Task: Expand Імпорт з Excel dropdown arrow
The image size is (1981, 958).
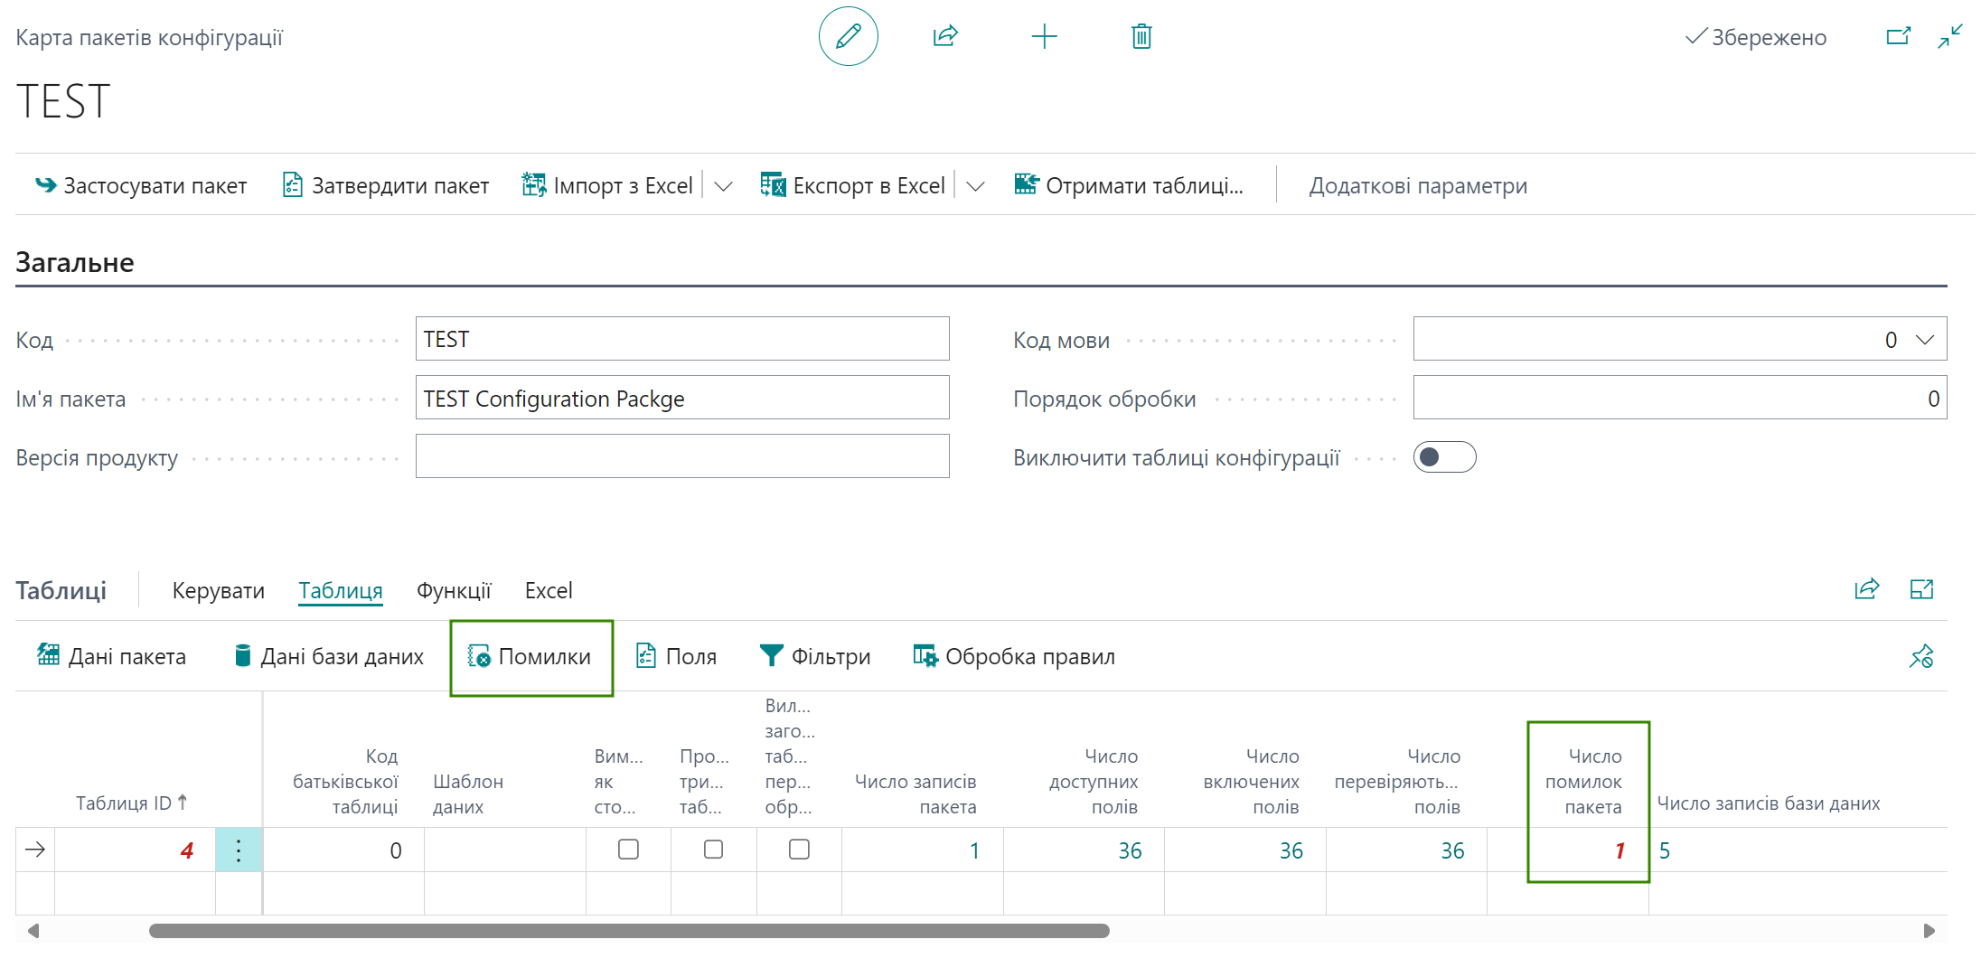Action: [723, 186]
